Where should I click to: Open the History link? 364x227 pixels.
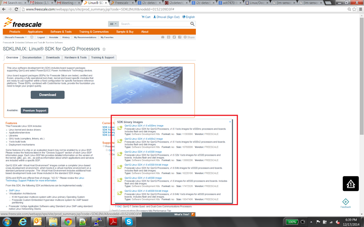point(66,37)
